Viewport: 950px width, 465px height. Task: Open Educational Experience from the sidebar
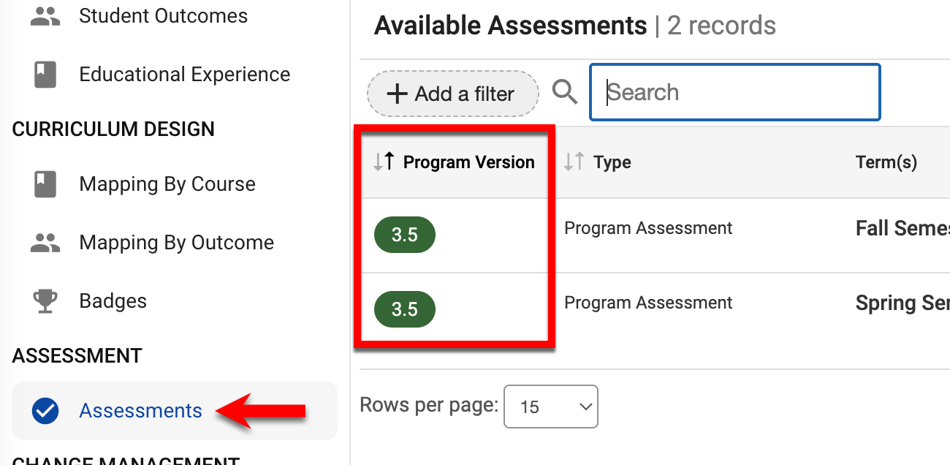(184, 75)
